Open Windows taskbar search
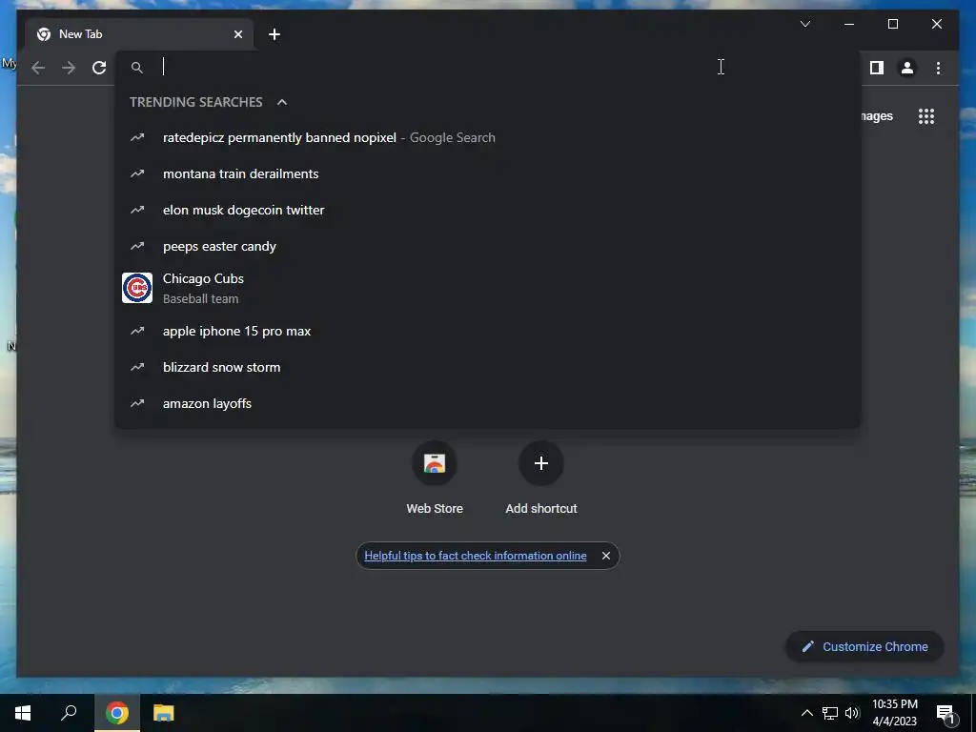 tap(69, 713)
